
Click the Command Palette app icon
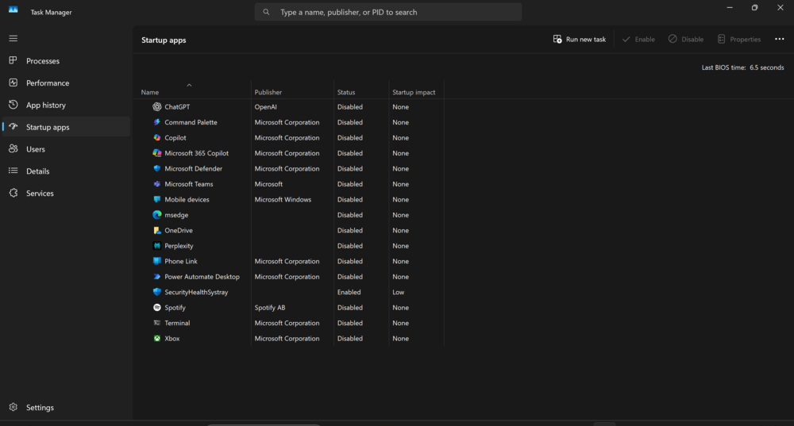click(x=157, y=122)
